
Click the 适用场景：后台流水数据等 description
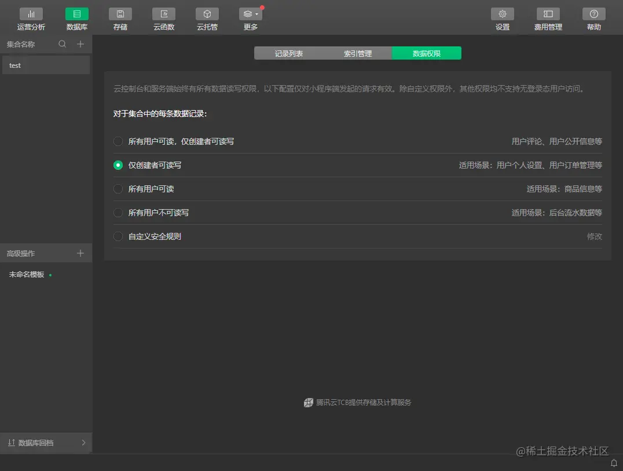coord(556,213)
